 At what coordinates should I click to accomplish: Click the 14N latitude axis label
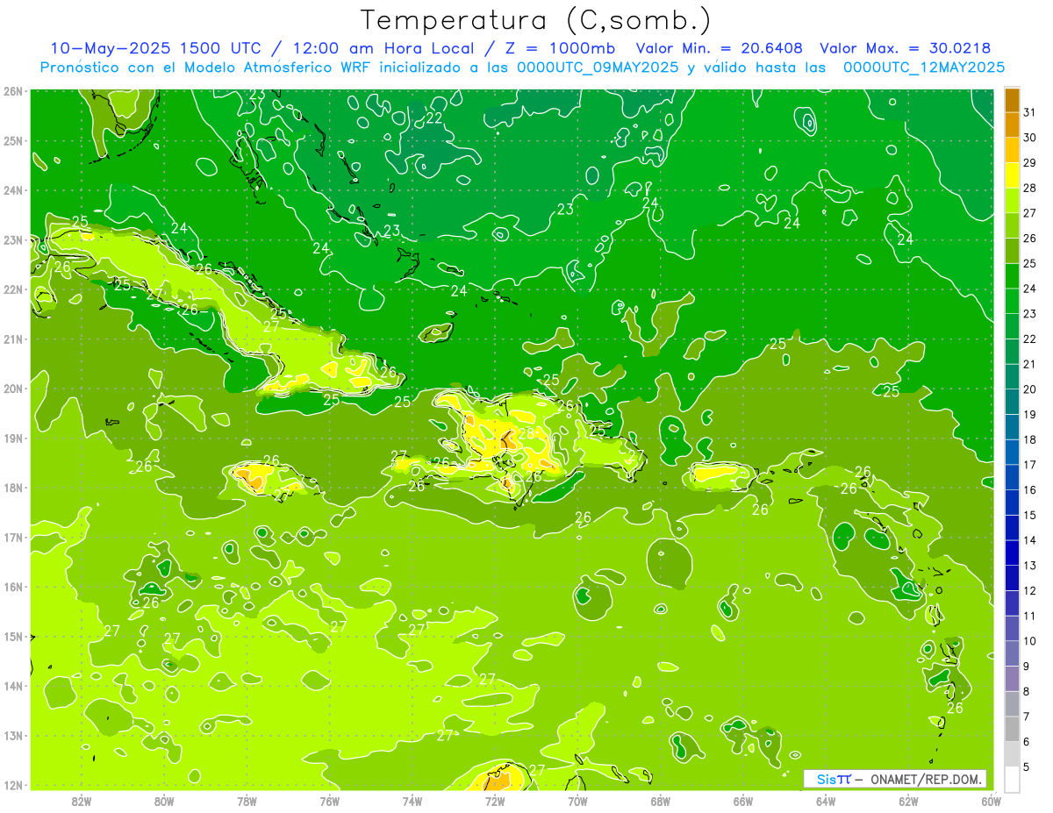click(14, 686)
